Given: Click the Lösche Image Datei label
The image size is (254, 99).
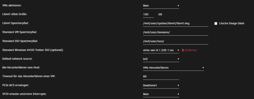Looking at the screenshot, I should [x=232, y=23].
